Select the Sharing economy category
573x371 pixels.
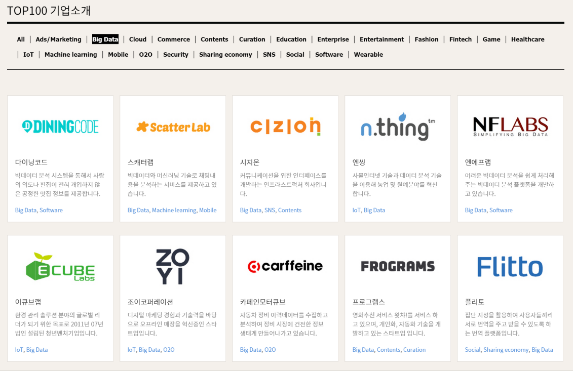(225, 55)
